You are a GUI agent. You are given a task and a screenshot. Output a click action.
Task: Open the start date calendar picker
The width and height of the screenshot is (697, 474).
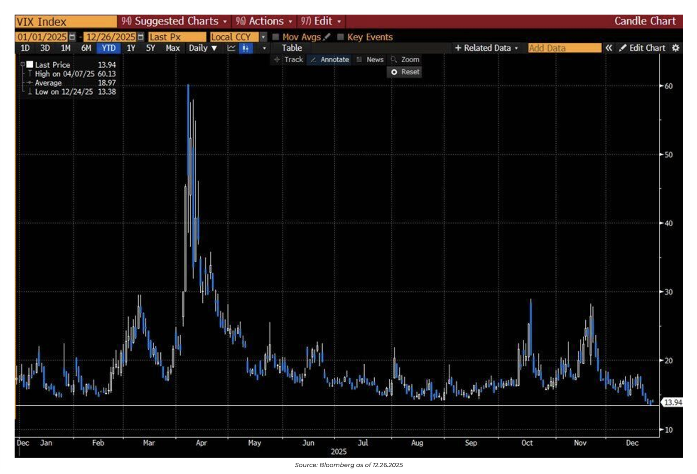72,37
